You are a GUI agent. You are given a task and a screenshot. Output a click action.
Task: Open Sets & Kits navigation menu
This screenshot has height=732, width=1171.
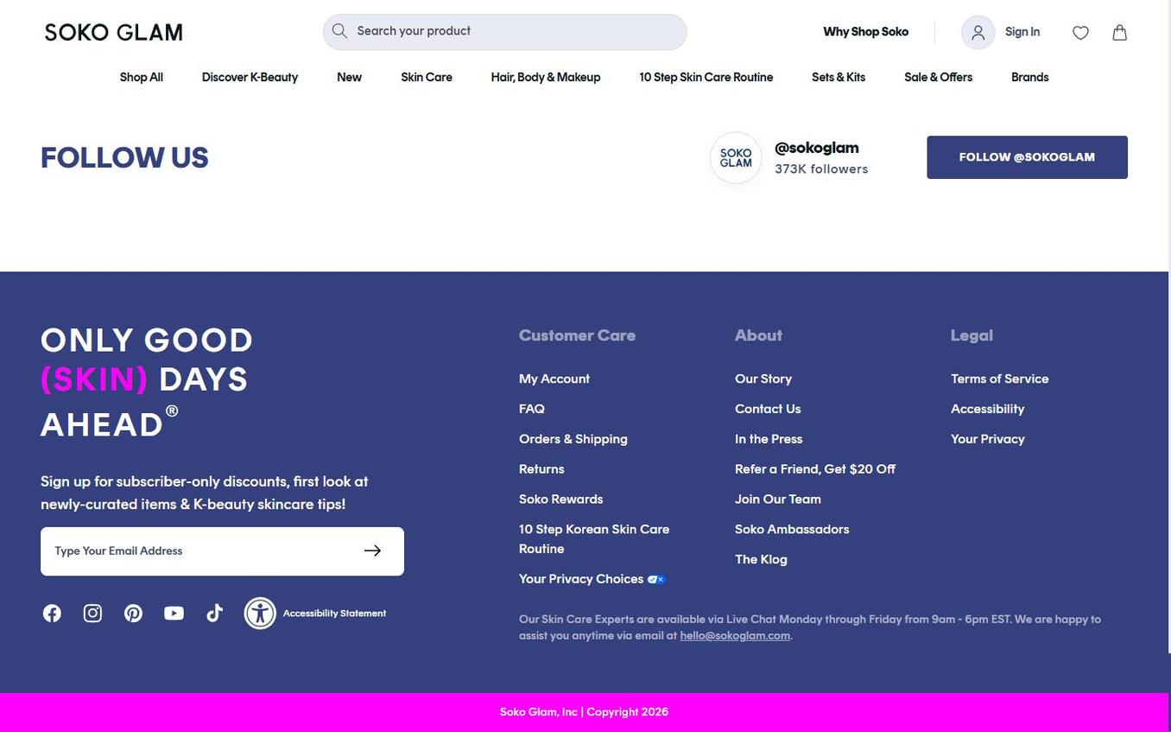tap(838, 78)
